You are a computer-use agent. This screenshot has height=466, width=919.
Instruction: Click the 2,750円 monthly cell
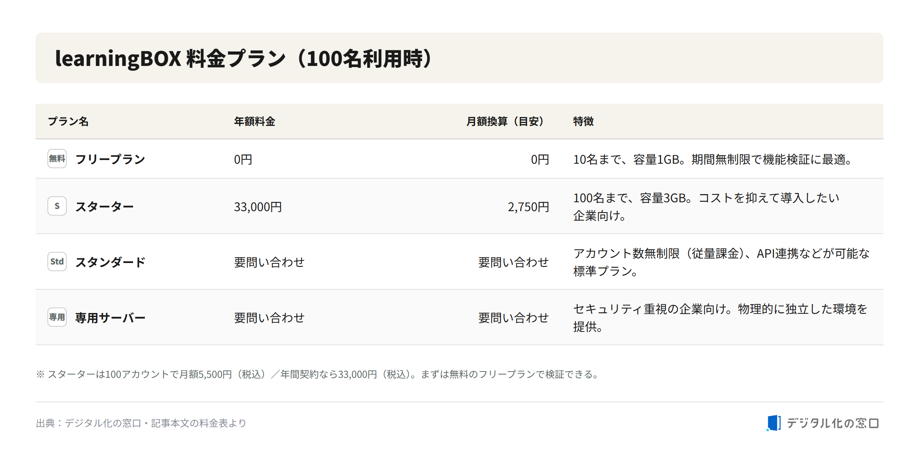[528, 207]
